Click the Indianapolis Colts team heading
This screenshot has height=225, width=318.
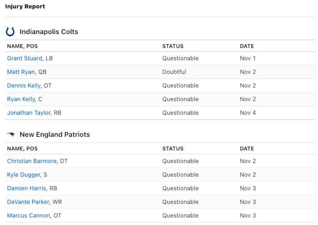(x=49, y=32)
